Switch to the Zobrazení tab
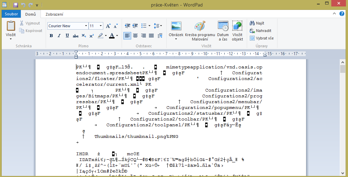 coord(55,14)
